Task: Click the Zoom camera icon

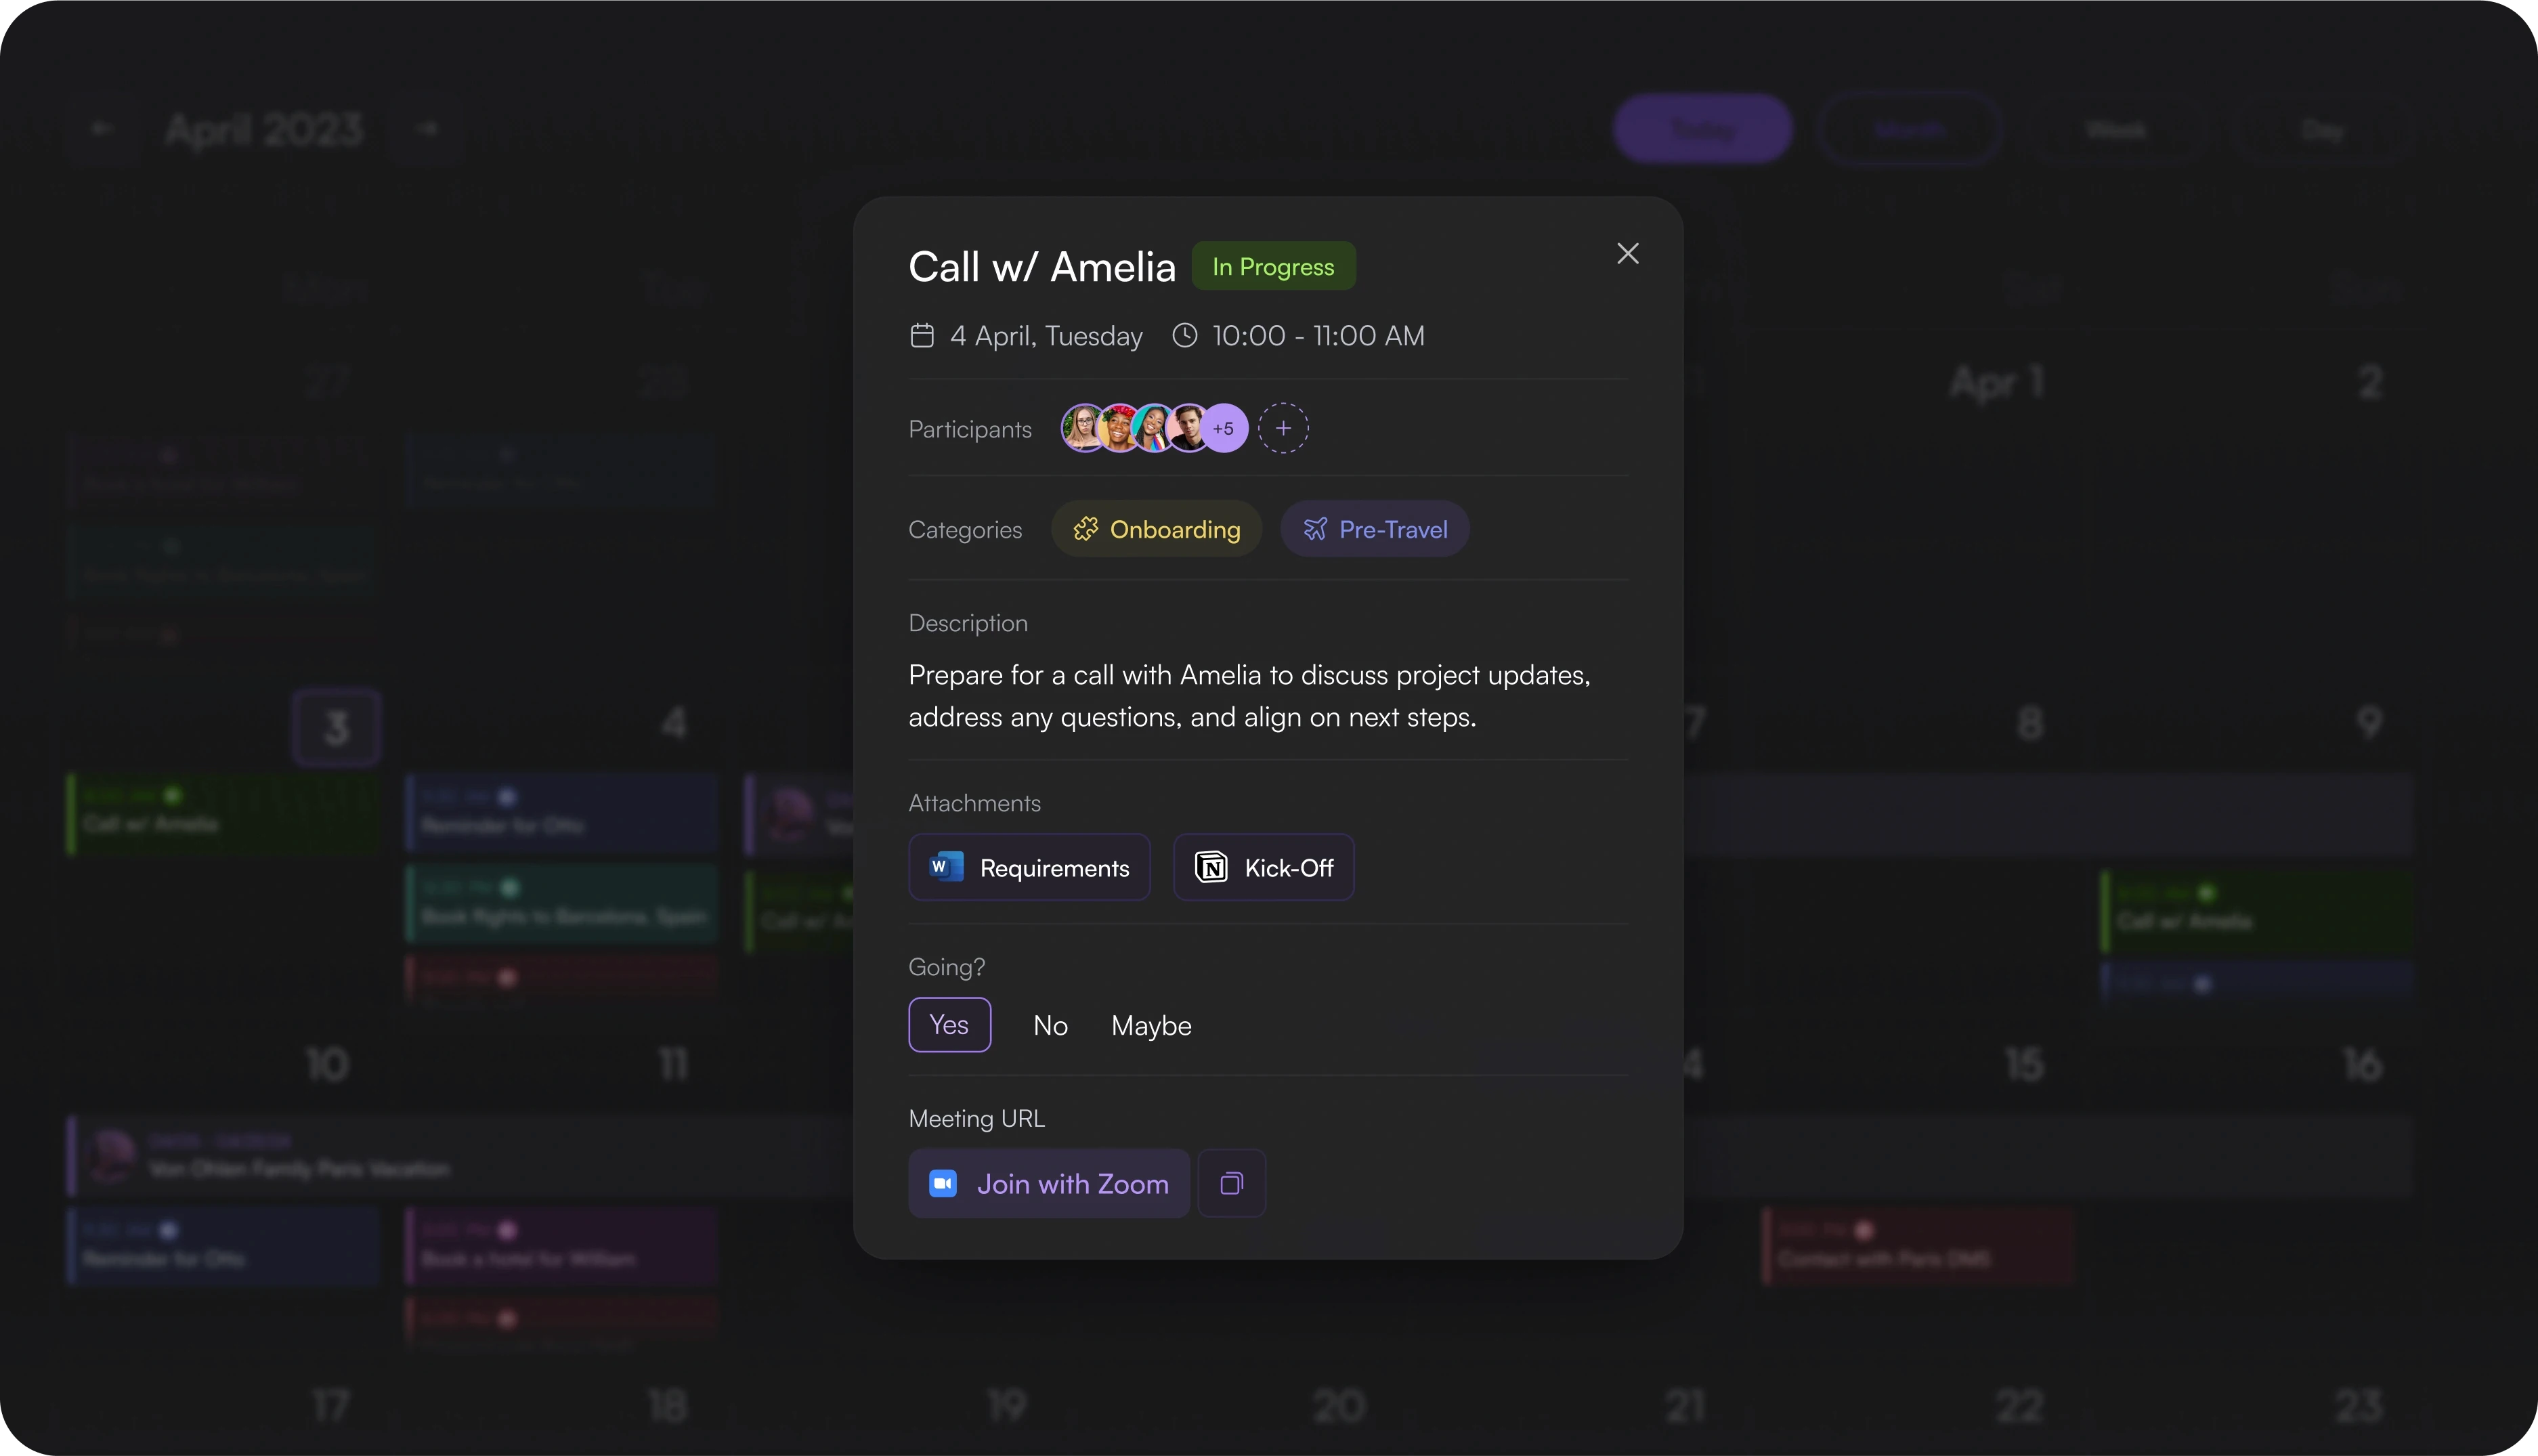Action: pos(943,1183)
